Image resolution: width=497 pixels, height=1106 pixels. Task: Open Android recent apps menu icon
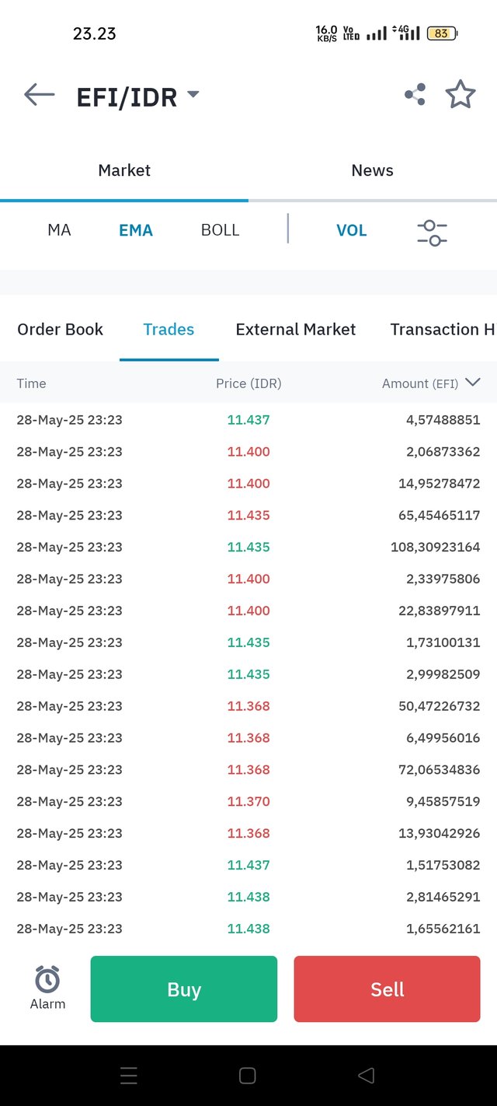pyautogui.click(x=129, y=1076)
